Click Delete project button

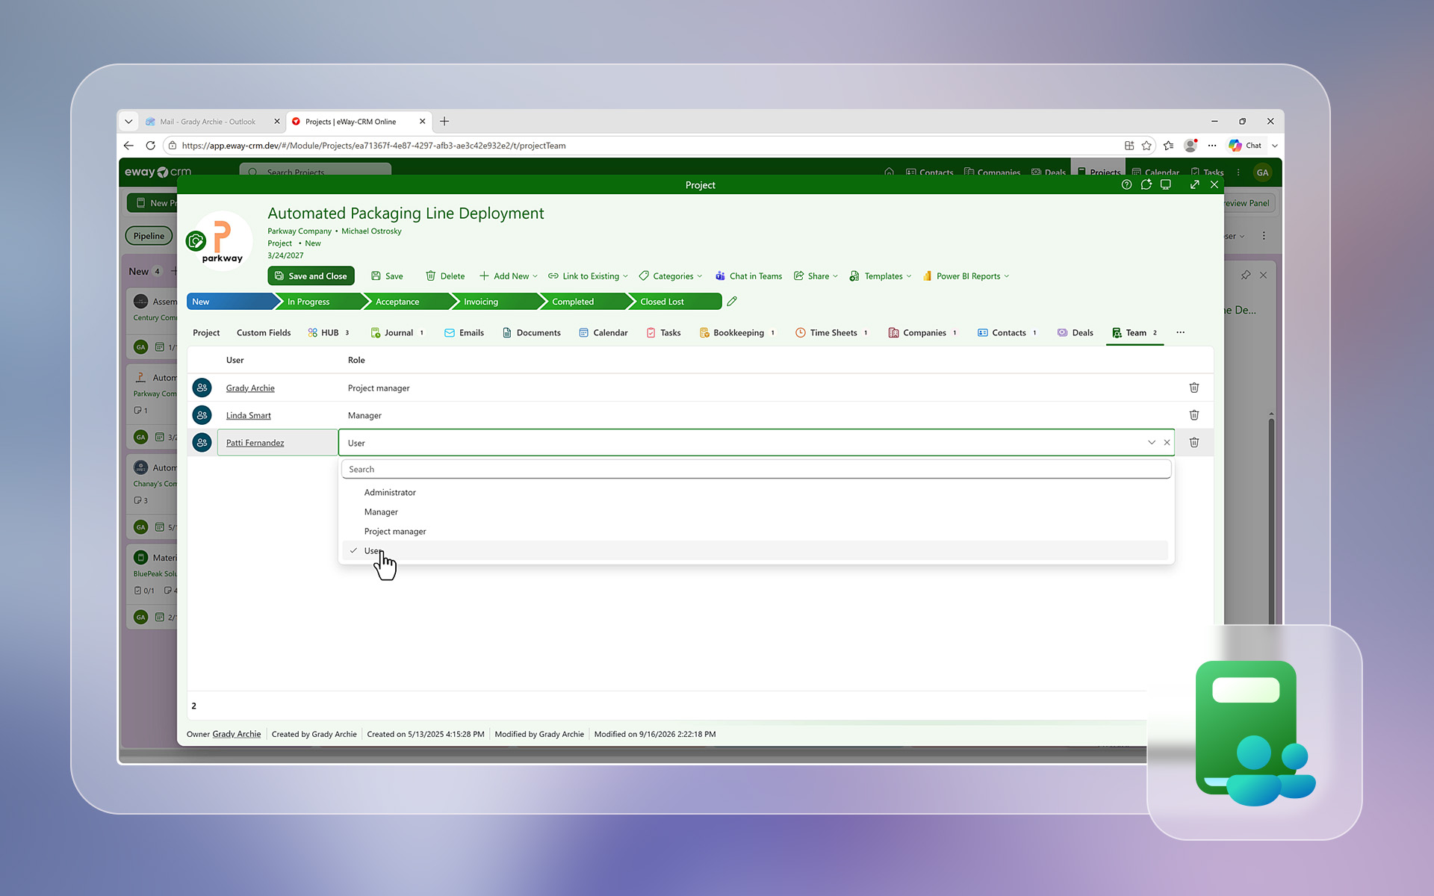445,276
